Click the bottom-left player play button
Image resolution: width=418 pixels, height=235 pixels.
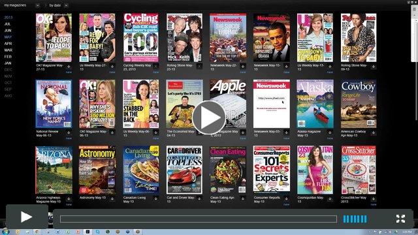point(27,217)
